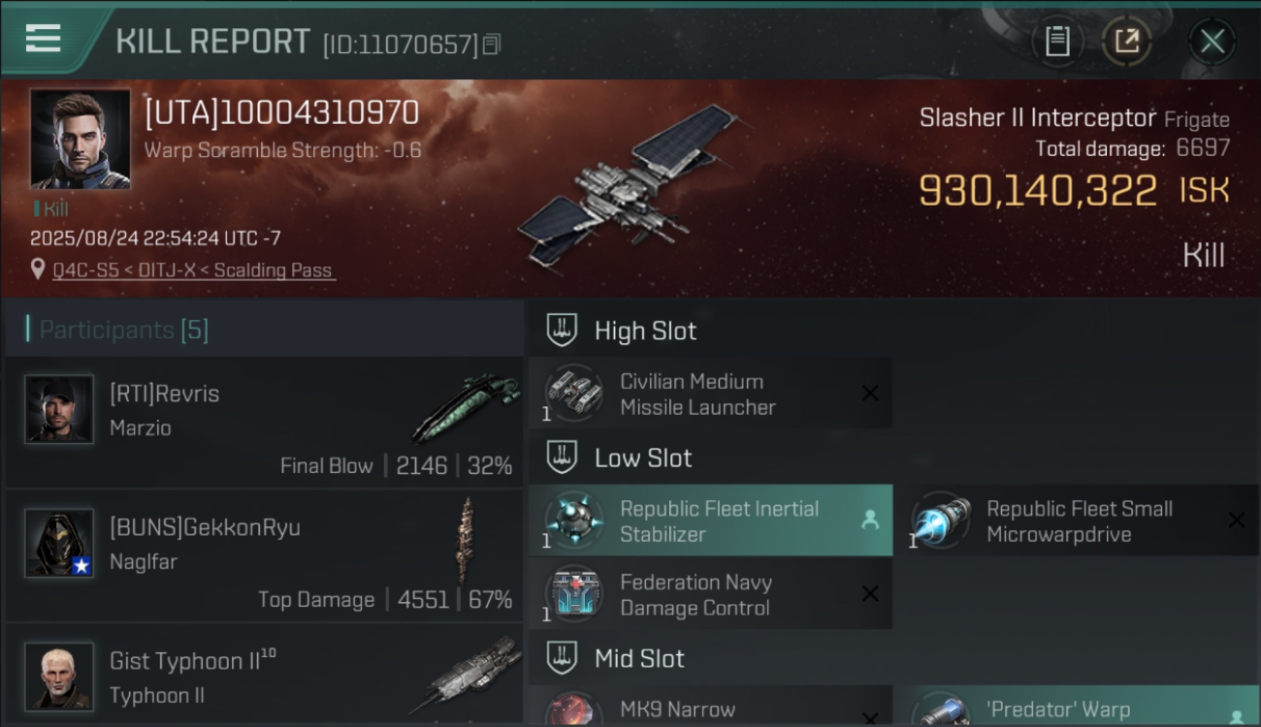The height and width of the screenshot is (727, 1261).
Task: Open participant [BUNS]GekkonRyu entry
Action: (264, 555)
